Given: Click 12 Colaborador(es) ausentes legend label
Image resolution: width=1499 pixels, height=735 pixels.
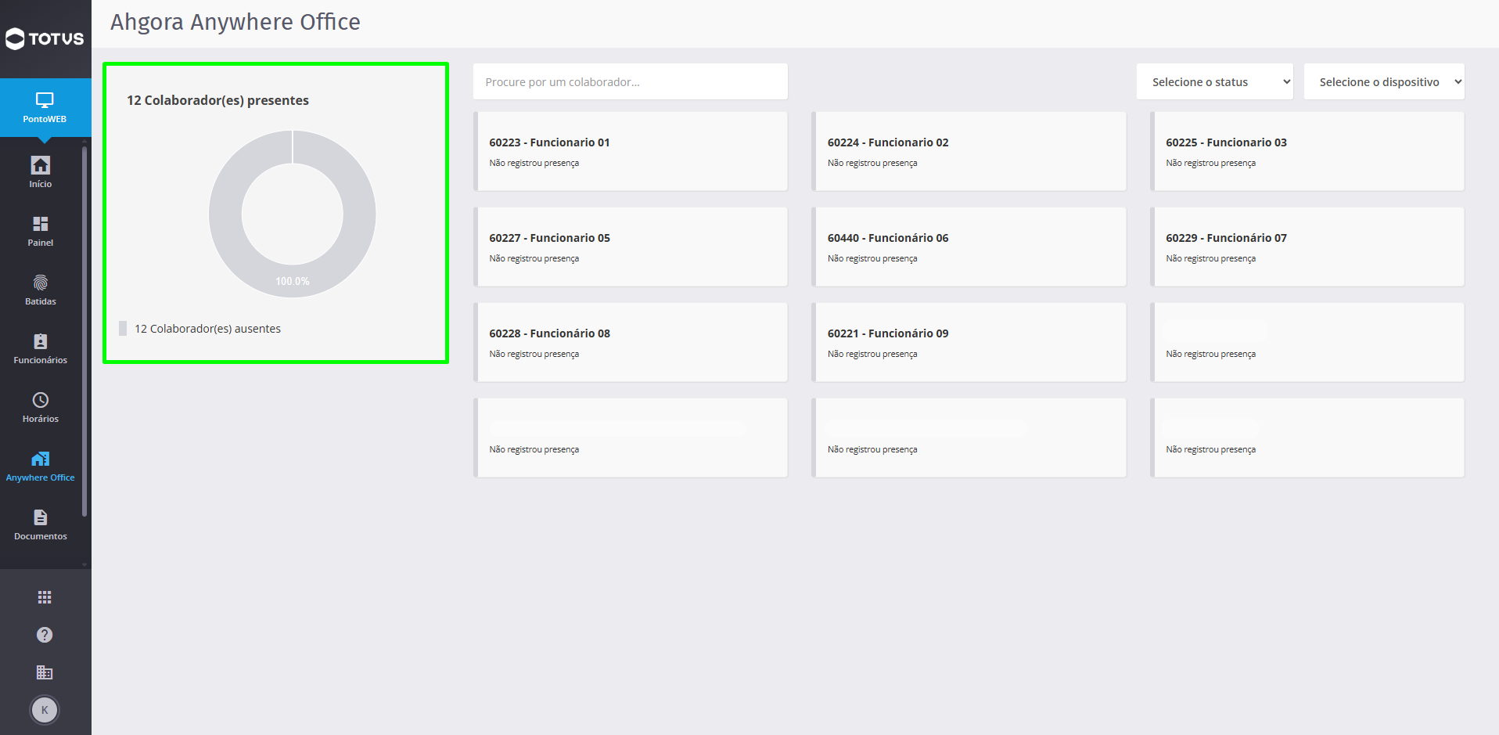Looking at the screenshot, I should 207,329.
